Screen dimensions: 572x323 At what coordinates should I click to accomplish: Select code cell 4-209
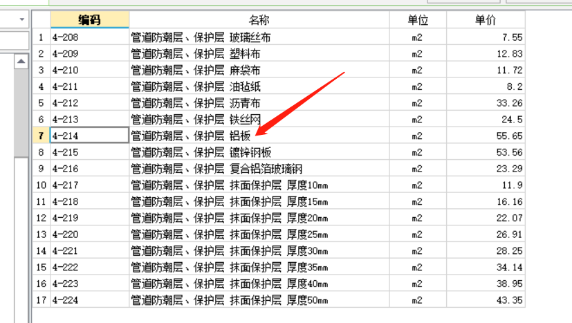[90, 54]
